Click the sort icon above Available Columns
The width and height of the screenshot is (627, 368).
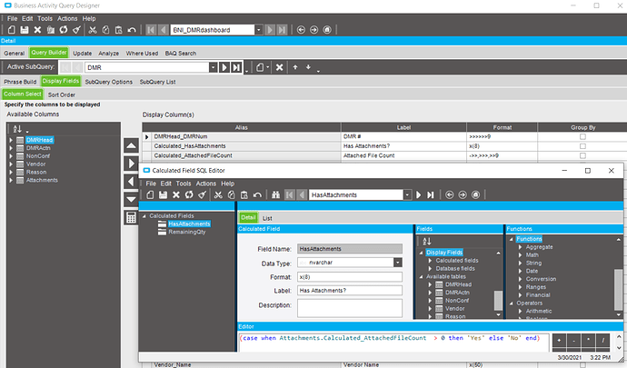coord(15,129)
